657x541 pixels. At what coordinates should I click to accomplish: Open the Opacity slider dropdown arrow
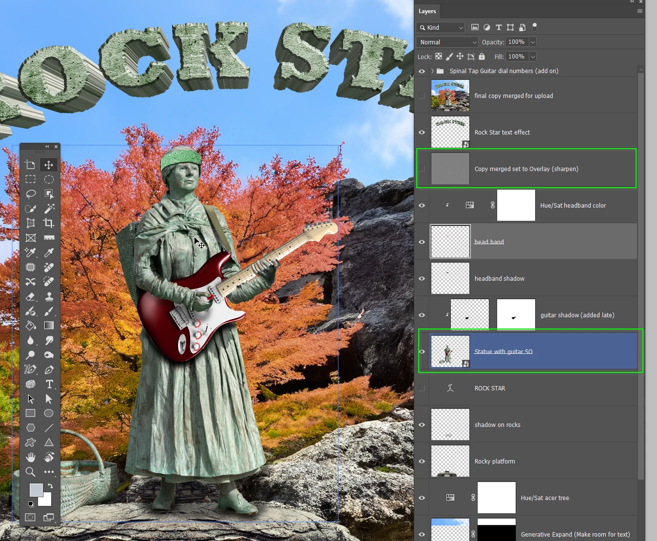point(533,42)
